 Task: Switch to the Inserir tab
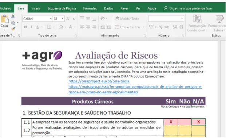(x=36, y=8)
